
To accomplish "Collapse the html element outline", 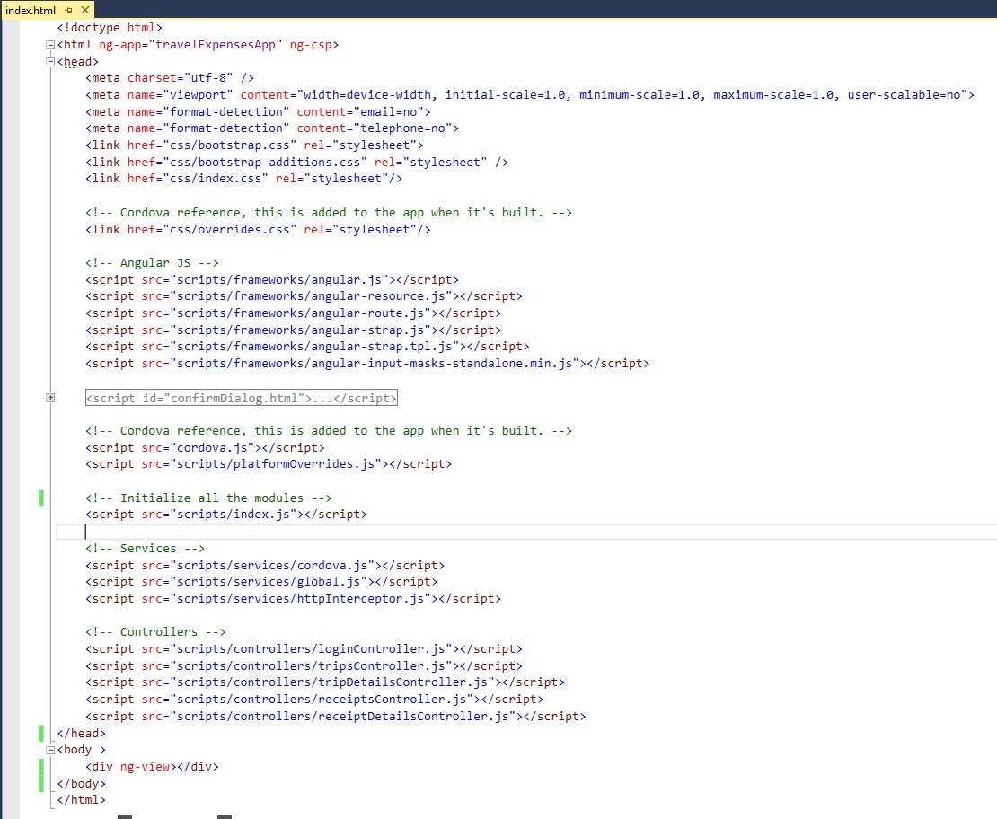I will 50,45.
